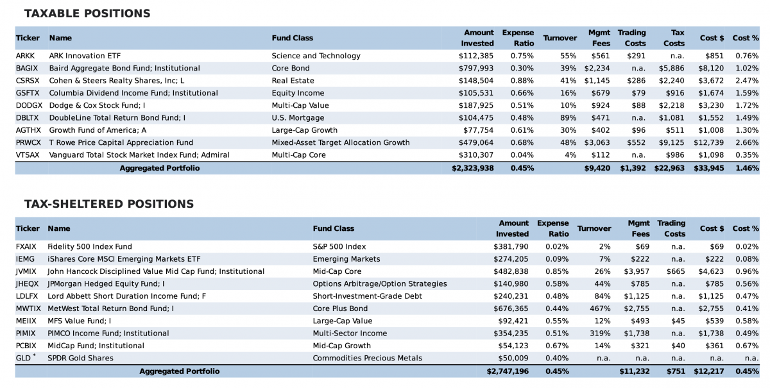Select the FXAIX ticker symbol
The image size is (770, 388).
click(28, 246)
